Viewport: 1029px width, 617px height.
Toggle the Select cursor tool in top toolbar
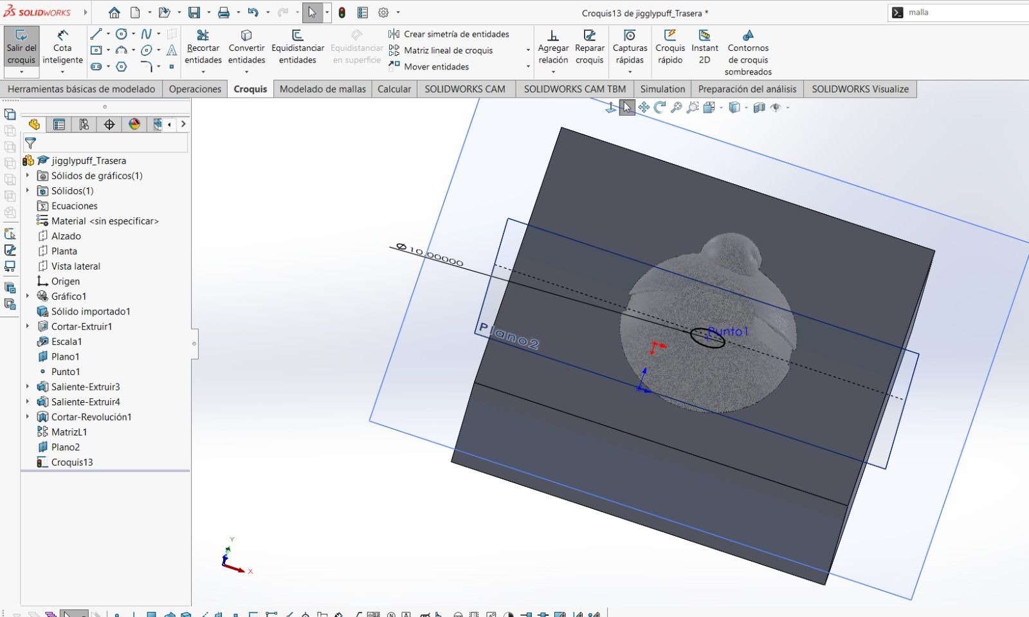(x=312, y=12)
